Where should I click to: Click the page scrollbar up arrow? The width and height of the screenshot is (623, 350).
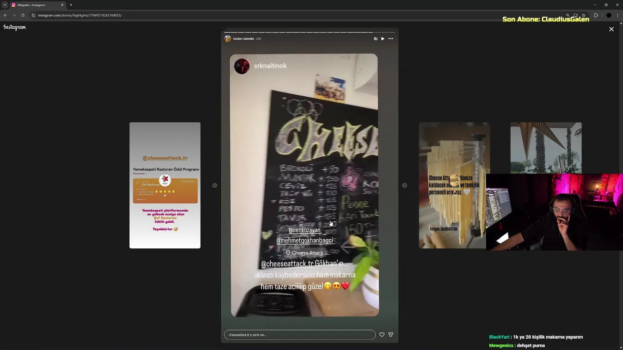click(621, 23)
